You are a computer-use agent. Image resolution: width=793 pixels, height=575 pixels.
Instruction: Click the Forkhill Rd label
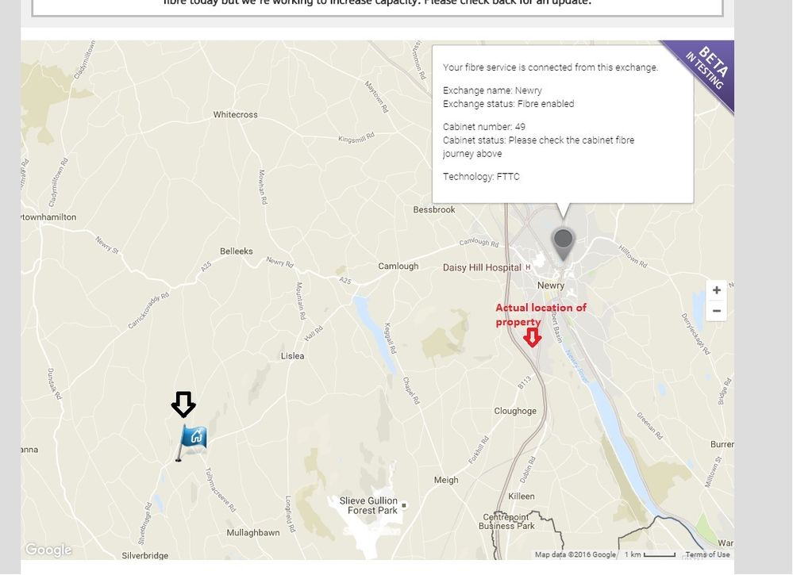tap(479, 450)
